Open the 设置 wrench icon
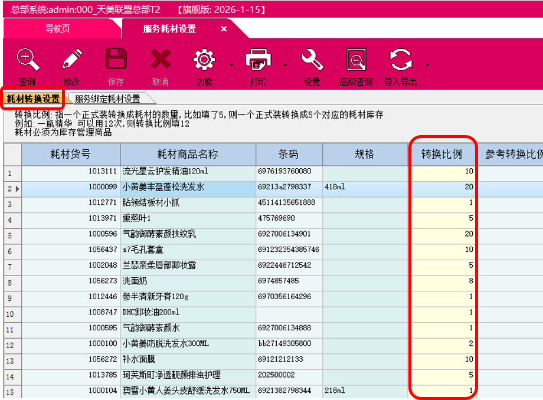Screen dimensions: 543x400 pos(312,60)
